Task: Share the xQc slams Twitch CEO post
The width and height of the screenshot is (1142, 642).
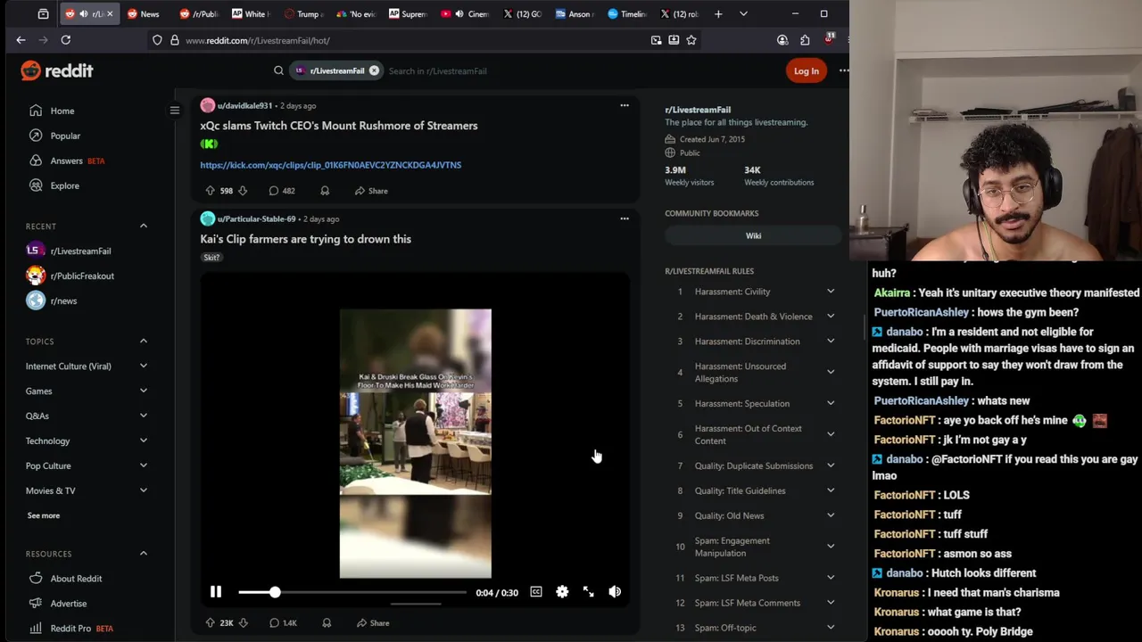Action: 371,191
